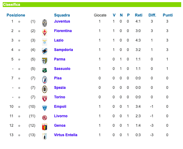Click the Reti column header

coord(139,15)
